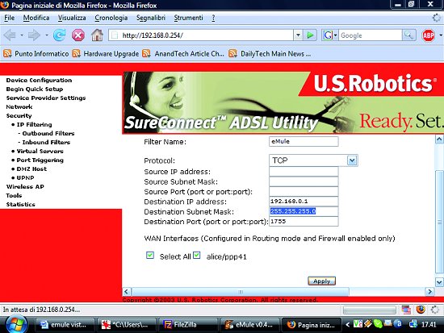Open the UPNP link
Viewport: 444px width, 333px height.
tap(25, 177)
